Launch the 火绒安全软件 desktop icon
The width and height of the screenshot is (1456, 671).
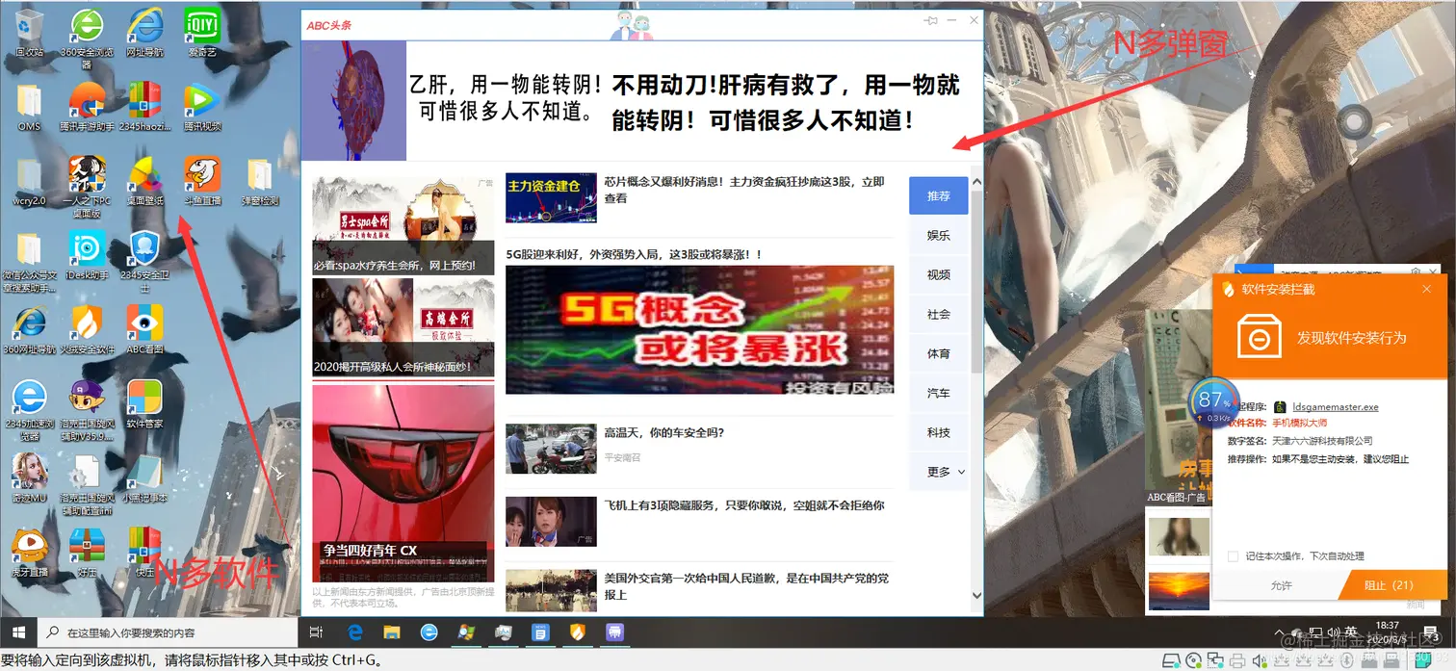coord(88,329)
